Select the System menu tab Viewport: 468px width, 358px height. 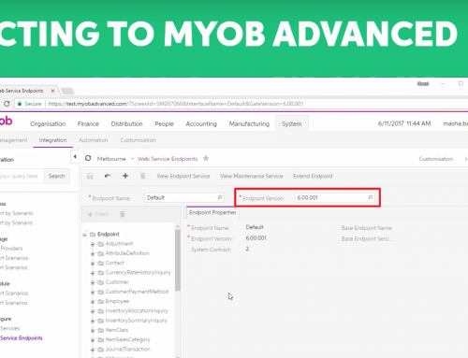click(292, 124)
